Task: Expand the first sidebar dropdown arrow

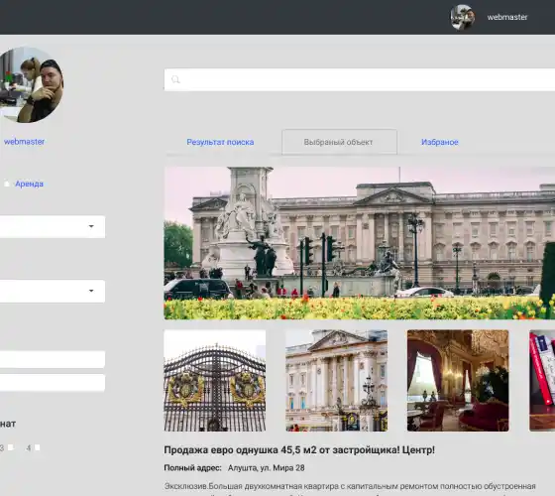Action: tap(91, 226)
